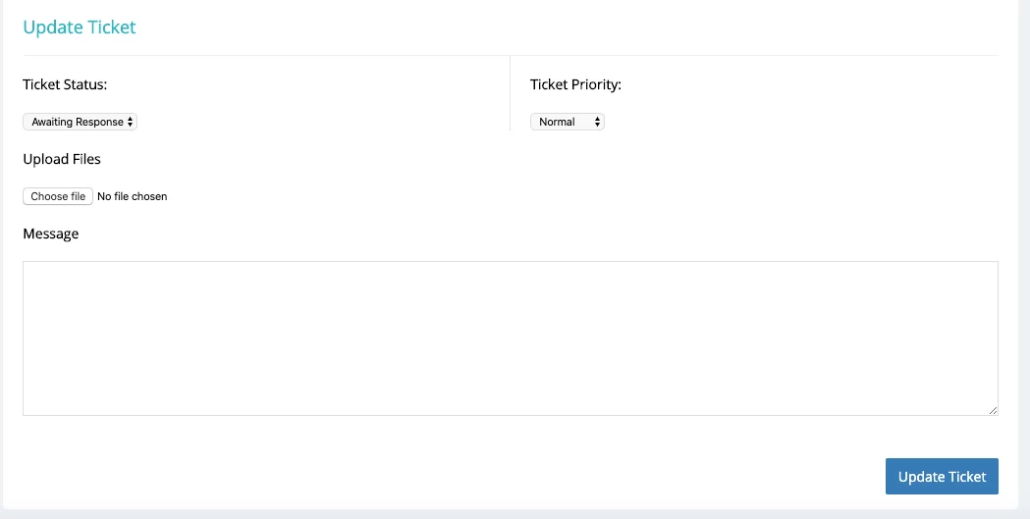Image resolution: width=1030 pixels, height=519 pixels.
Task: Click the Awaiting Response dropdown arrows
Action: pyautogui.click(x=131, y=122)
